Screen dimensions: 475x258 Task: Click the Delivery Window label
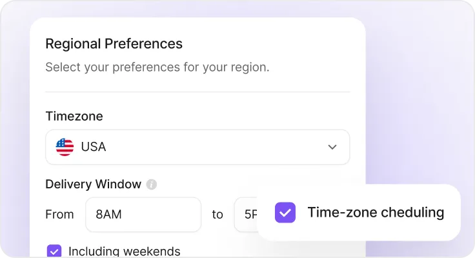(x=94, y=184)
